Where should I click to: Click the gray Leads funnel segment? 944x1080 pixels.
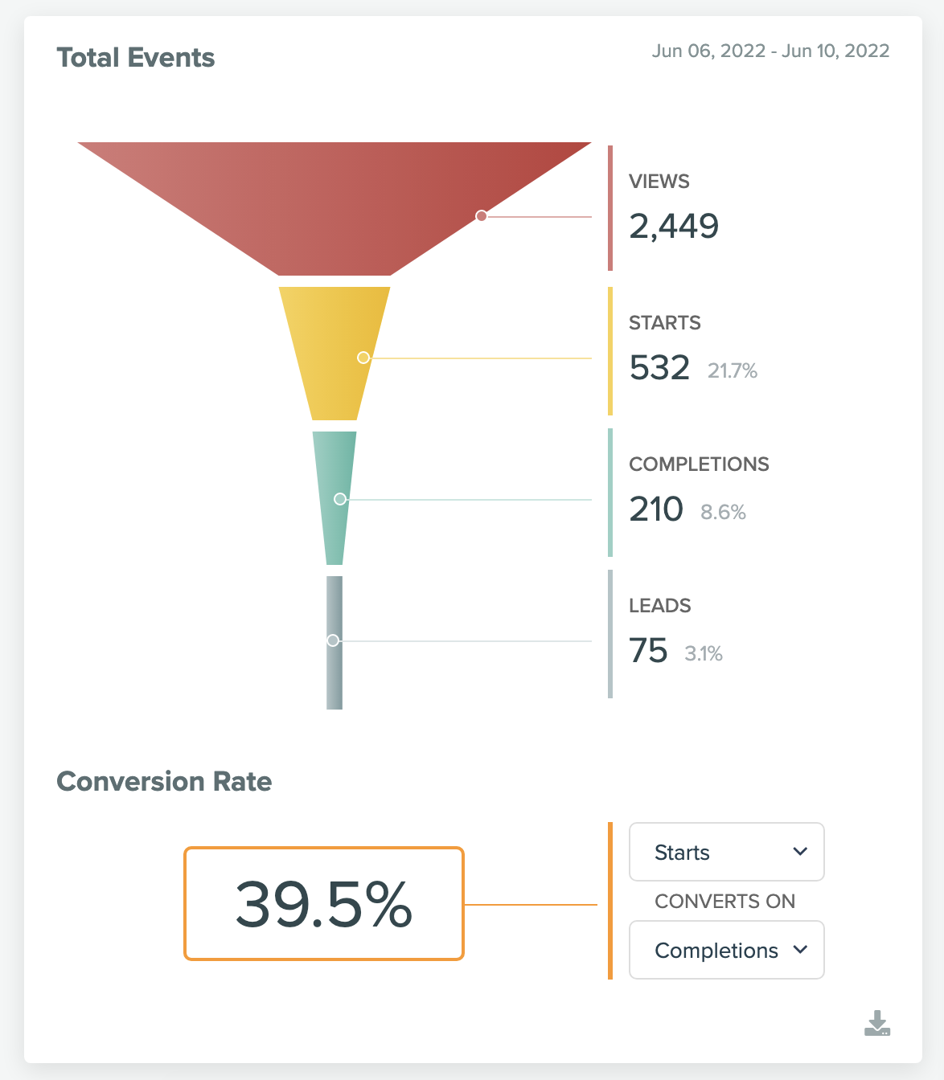click(335, 643)
